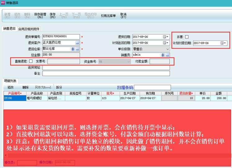Open the 计划送回日期 calendar picker
This screenshot has width=232, height=168.
(x=165, y=43)
